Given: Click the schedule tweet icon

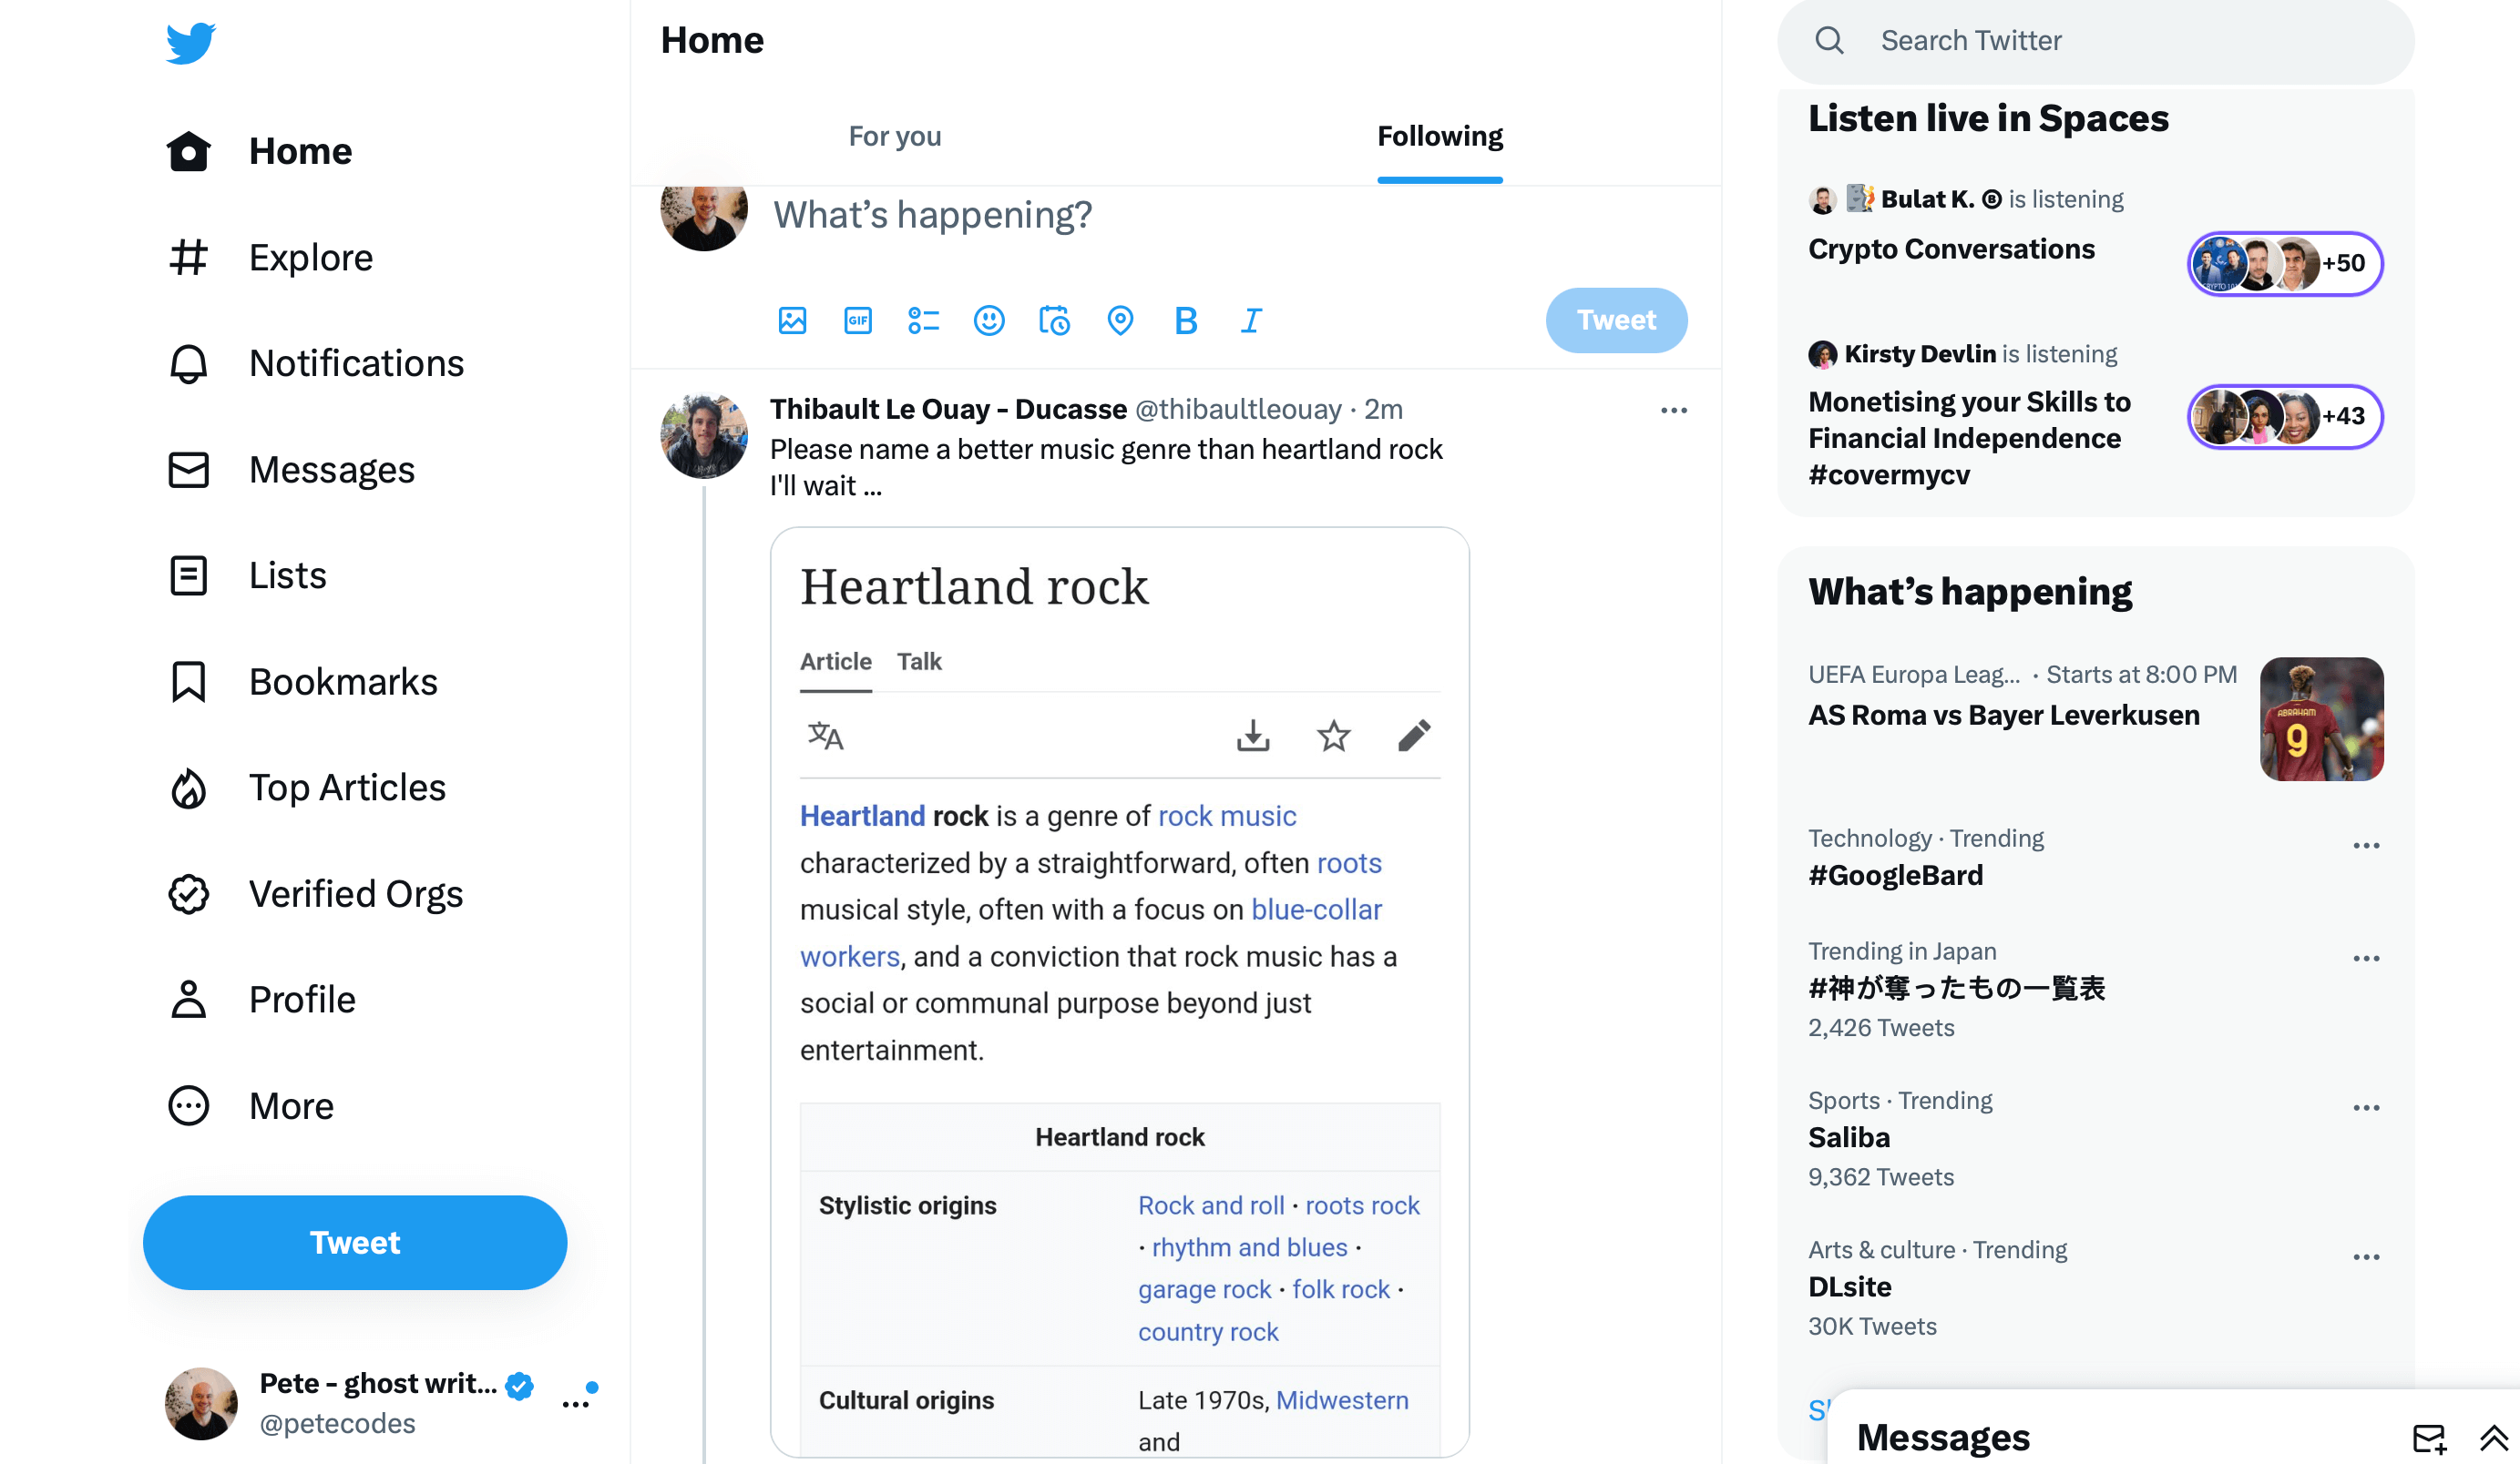Looking at the screenshot, I should click(1055, 320).
